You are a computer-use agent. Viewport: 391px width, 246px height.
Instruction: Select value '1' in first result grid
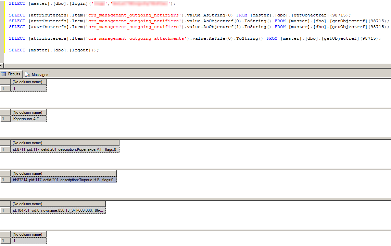[x=28, y=88]
